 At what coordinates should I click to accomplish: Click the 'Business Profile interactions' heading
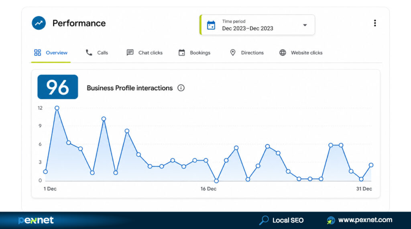click(x=130, y=88)
